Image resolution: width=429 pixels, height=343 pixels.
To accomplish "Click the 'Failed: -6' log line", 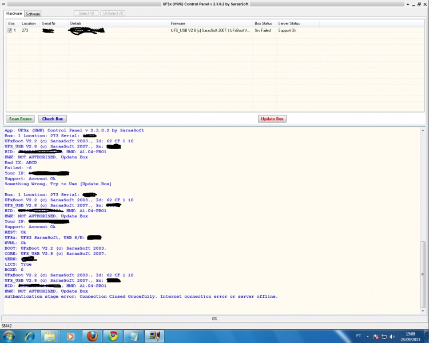I will (18, 168).
